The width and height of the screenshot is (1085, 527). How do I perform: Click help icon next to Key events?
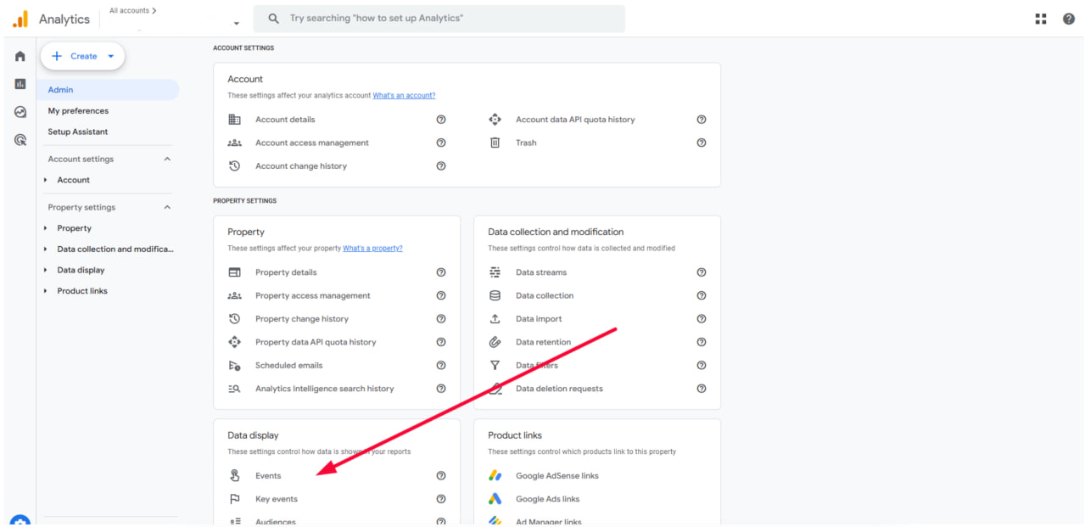click(441, 499)
